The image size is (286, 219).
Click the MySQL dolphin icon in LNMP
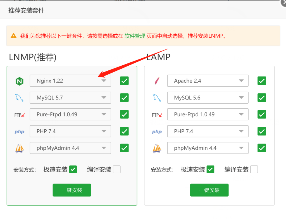tap(19, 98)
